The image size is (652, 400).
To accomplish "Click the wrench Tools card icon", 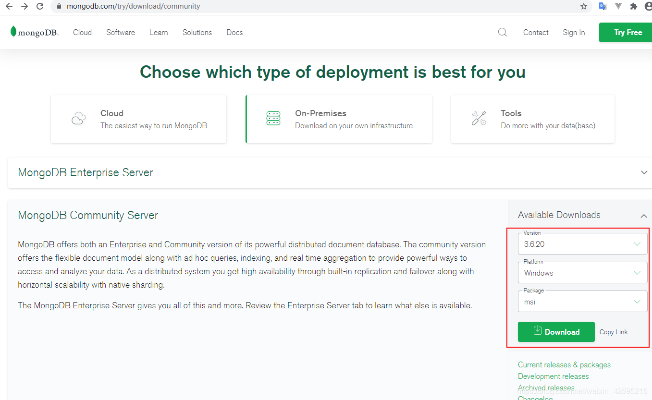I will pos(479,118).
